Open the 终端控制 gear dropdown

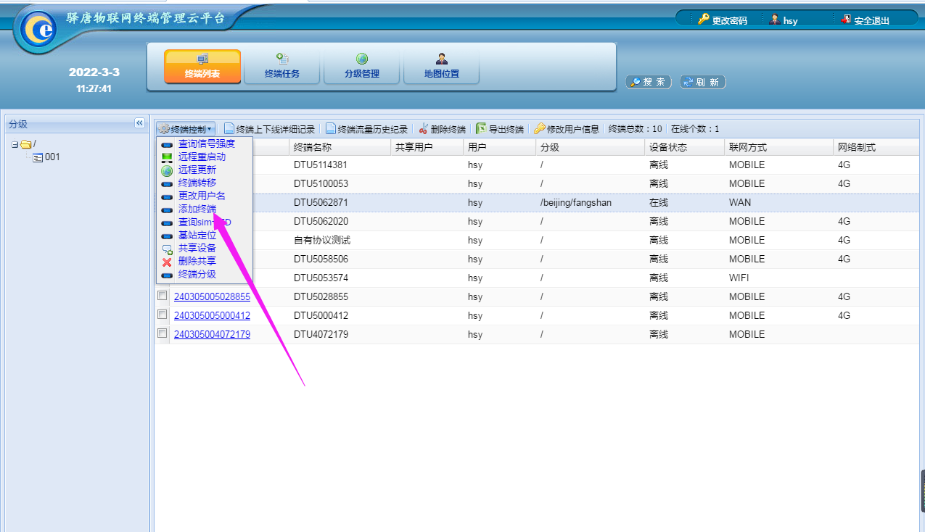(186, 129)
